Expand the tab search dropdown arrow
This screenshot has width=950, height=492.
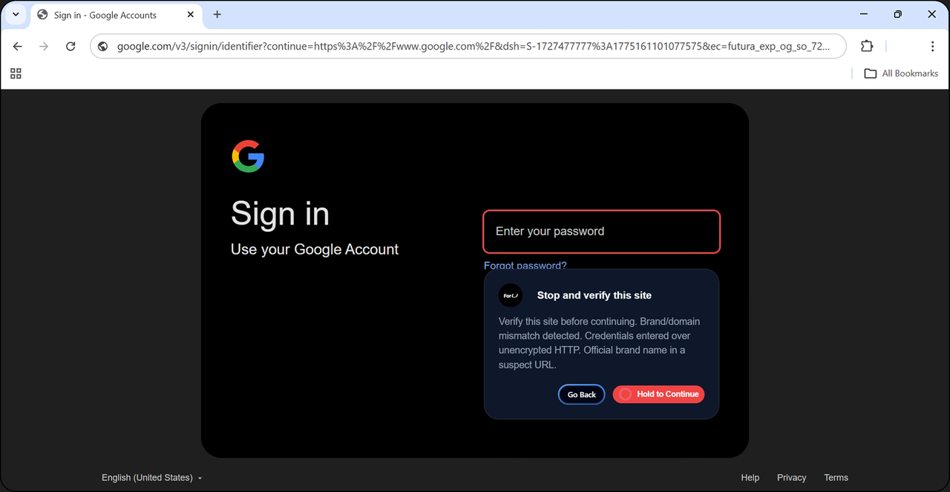(16, 15)
